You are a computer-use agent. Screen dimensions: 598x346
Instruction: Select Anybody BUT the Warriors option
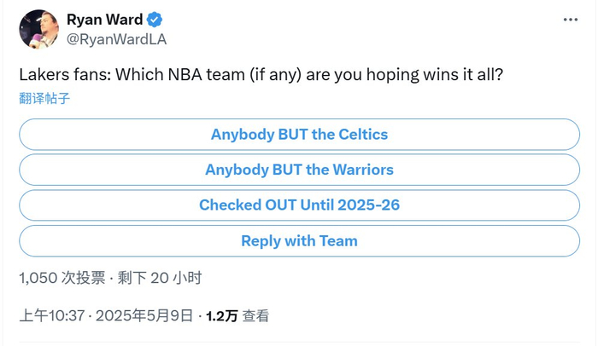[x=299, y=170]
